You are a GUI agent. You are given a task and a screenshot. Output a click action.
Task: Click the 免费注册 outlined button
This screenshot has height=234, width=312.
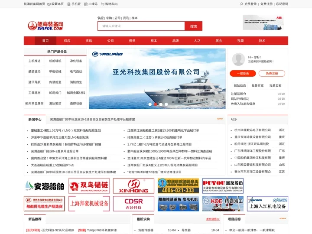tap(272, 73)
